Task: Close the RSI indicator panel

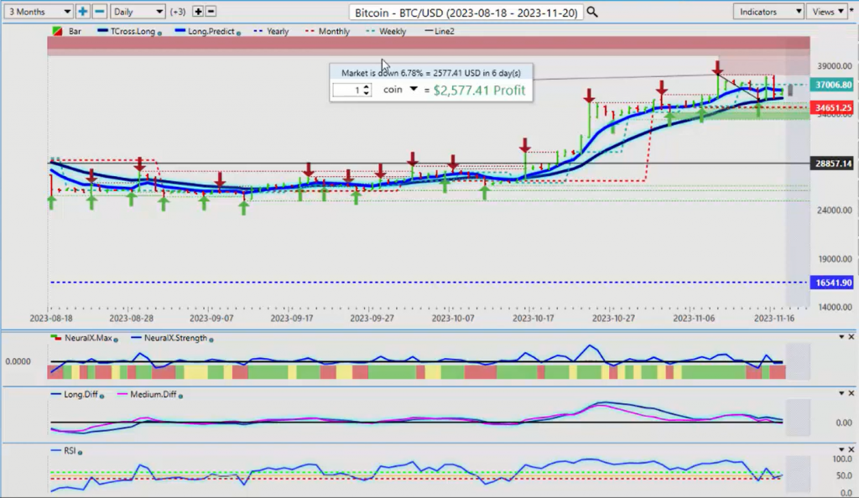Action: [851, 450]
